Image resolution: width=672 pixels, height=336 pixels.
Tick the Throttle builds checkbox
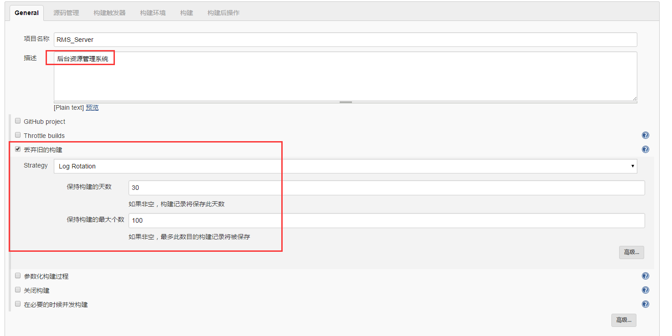pyautogui.click(x=18, y=135)
